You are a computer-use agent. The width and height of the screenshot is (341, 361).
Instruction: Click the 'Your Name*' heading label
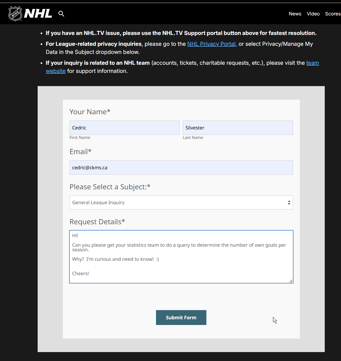90,112
